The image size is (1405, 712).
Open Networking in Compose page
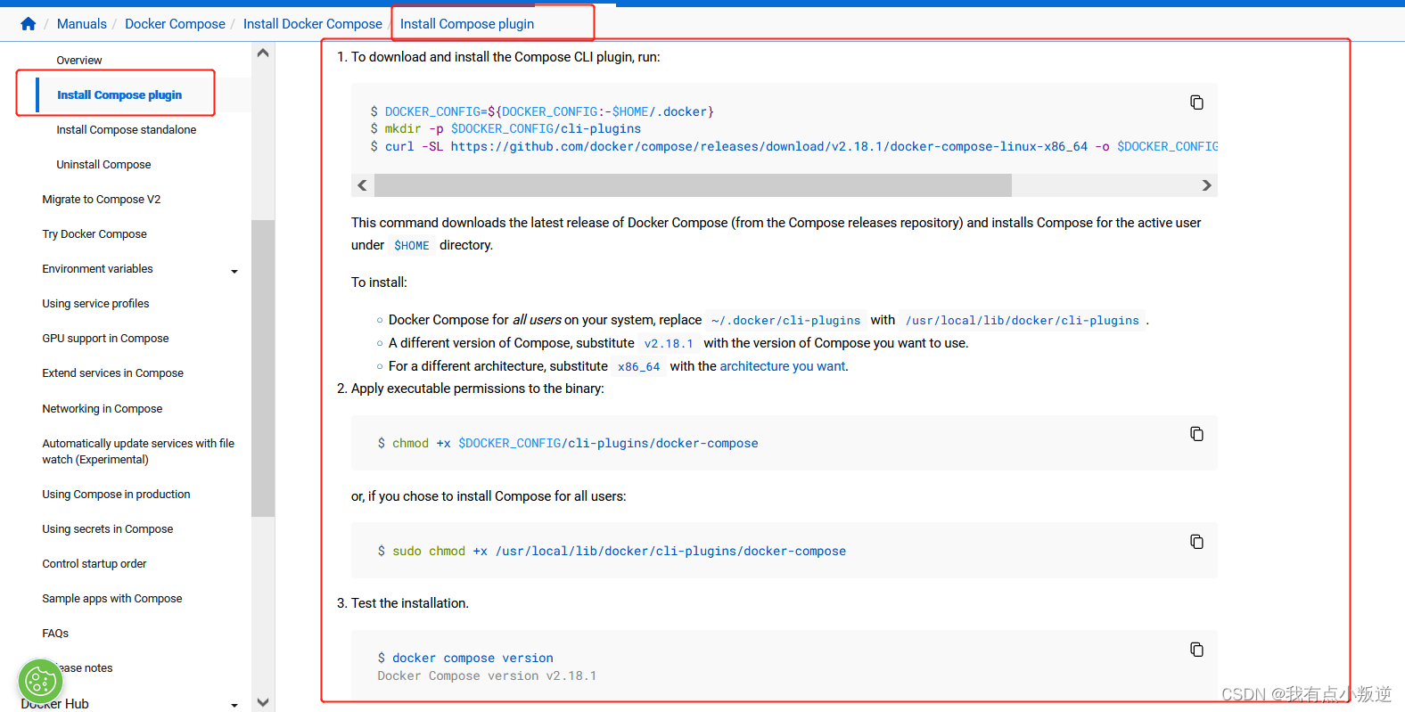point(103,409)
